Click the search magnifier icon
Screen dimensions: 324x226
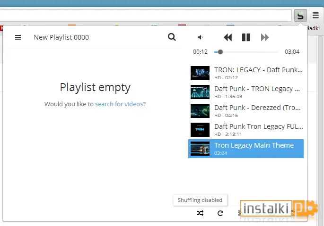[172, 37]
